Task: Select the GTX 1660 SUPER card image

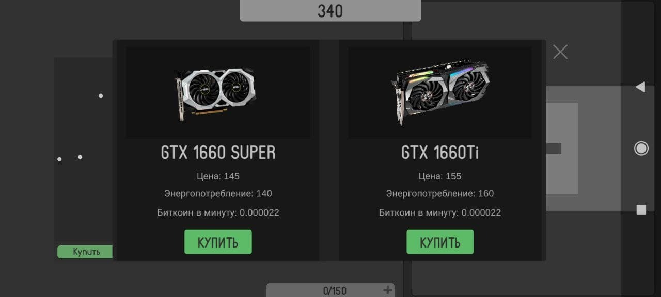Action: [x=218, y=93]
